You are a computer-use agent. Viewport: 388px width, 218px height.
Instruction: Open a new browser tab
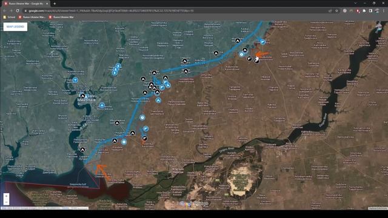click(55, 4)
